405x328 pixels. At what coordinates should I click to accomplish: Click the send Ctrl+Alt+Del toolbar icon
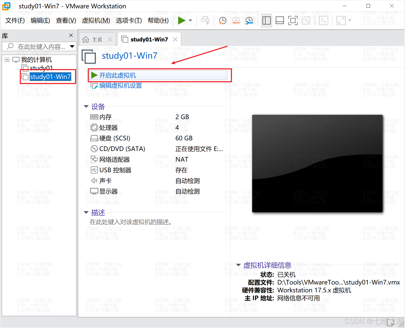[x=205, y=20]
